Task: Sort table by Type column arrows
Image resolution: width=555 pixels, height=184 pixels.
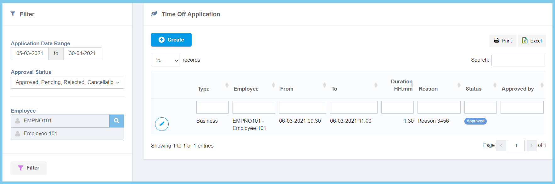Action: 227,85
